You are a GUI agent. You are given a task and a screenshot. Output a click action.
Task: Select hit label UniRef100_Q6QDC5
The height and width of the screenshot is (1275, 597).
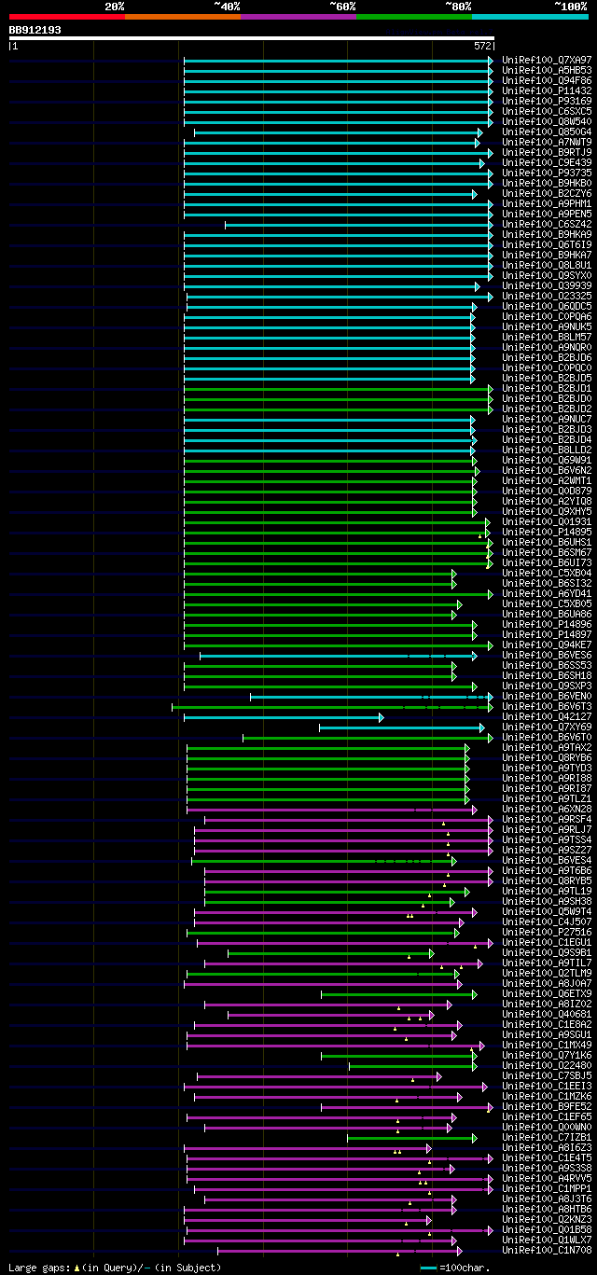tap(547, 306)
